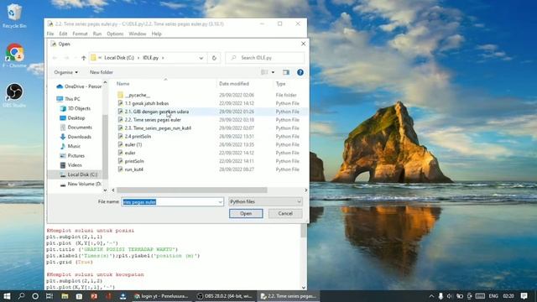Image resolution: width=537 pixels, height=302 pixels.
Task: Click the Back arrow in Open dialog
Action: click(x=55, y=58)
